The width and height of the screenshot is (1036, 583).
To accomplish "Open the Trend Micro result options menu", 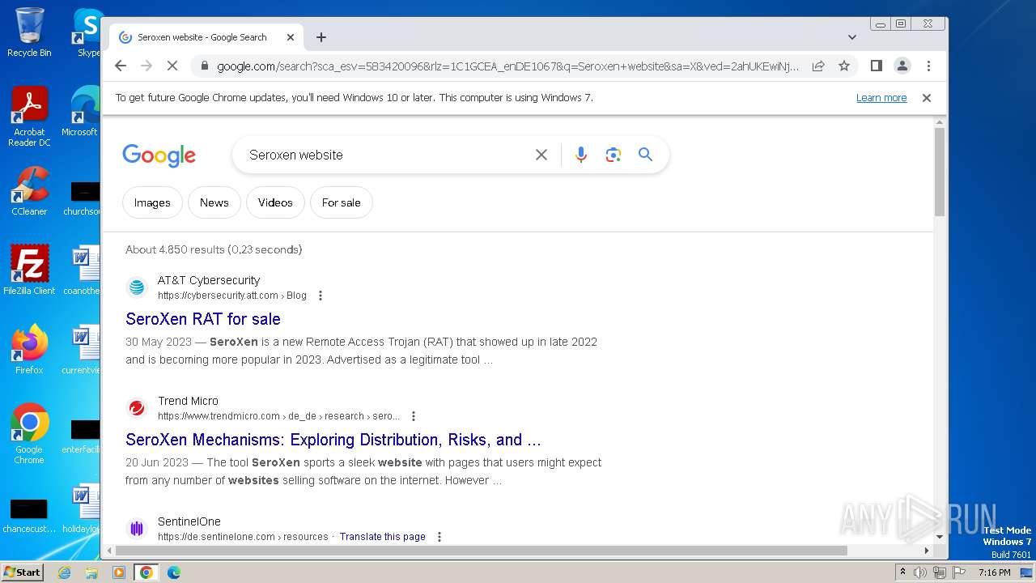I will [414, 416].
